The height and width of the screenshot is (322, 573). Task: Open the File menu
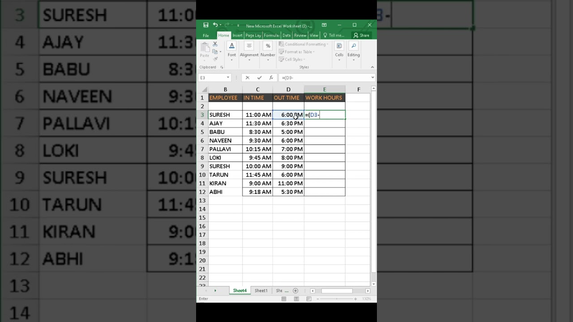206,35
